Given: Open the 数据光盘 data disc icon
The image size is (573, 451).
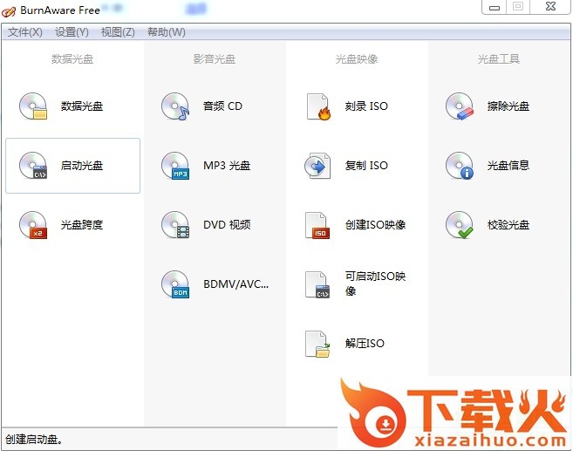Looking at the screenshot, I should (x=33, y=106).
